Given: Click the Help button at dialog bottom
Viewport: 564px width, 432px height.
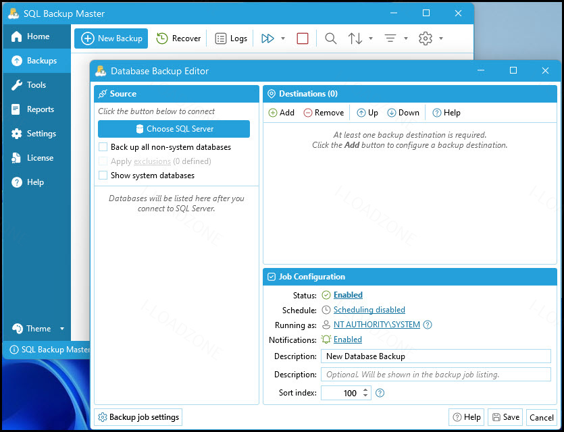Looking at the screenshot, I should [x=467, y=417].
